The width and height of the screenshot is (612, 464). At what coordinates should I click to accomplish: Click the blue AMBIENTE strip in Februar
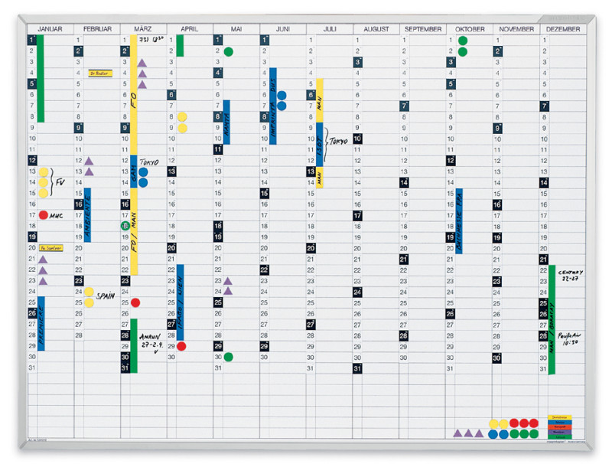(x=88, y=215)
